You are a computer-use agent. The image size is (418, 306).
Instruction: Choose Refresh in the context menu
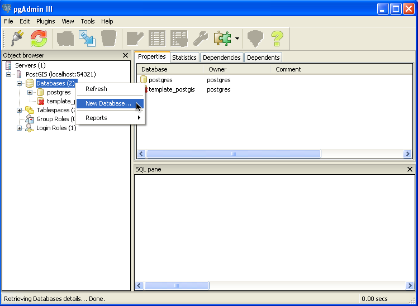coord(110,89)
